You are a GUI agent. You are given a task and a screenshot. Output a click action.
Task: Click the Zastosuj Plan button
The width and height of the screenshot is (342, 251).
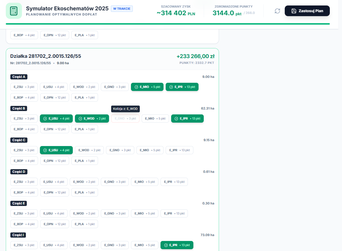307,11
